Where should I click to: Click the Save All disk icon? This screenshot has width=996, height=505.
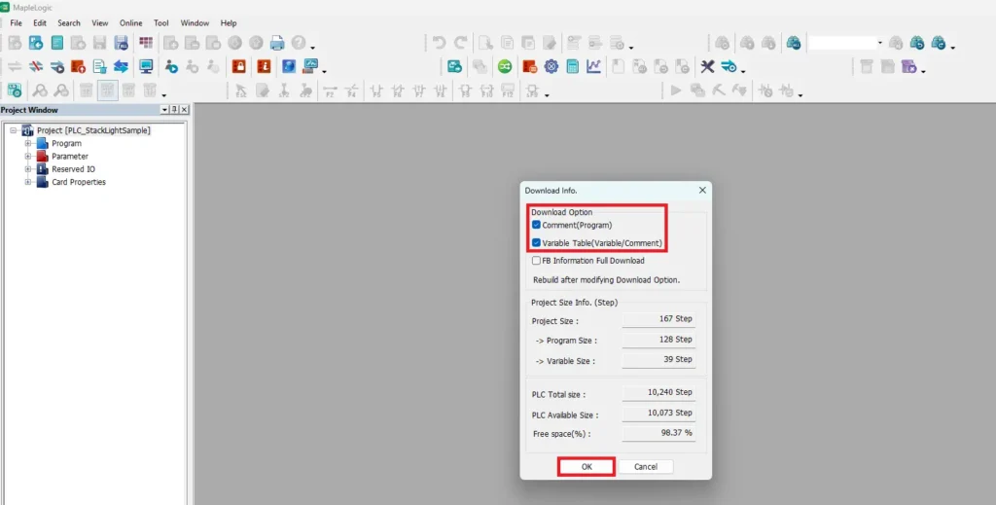121,43
